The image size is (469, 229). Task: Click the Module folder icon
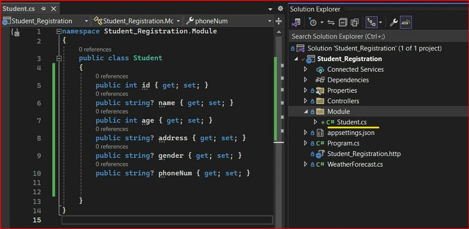320,111
